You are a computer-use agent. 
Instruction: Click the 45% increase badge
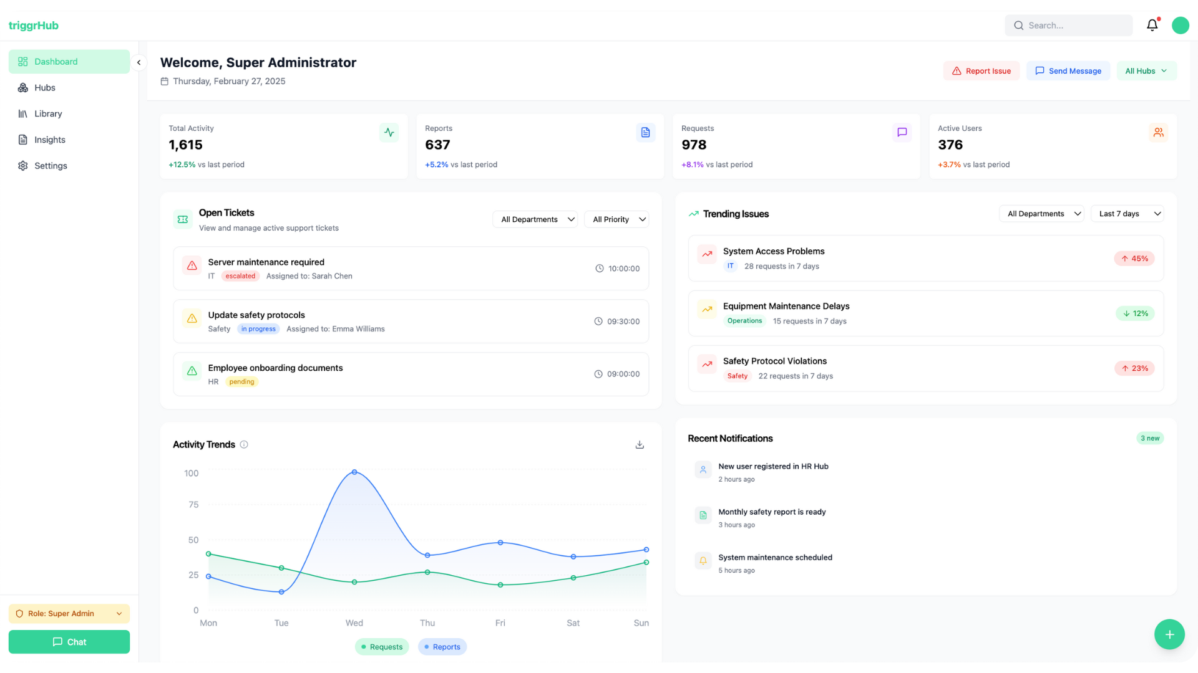1134,259
